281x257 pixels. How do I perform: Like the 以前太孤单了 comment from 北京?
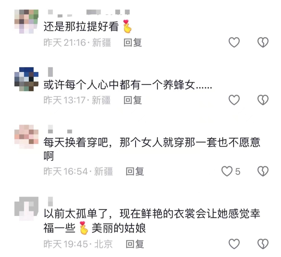coord(234,244)
